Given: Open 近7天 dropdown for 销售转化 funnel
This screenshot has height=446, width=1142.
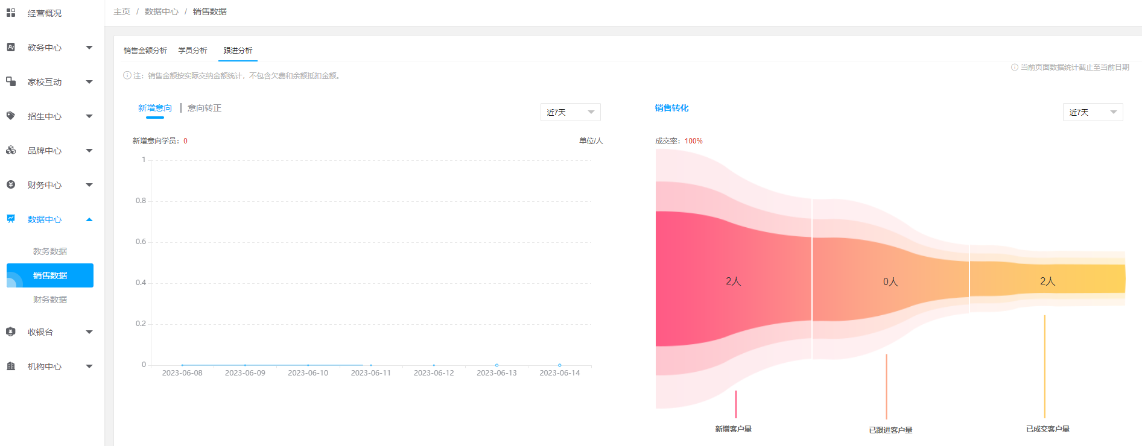Looking at the screenshot, I should [x=1093, y=112].
